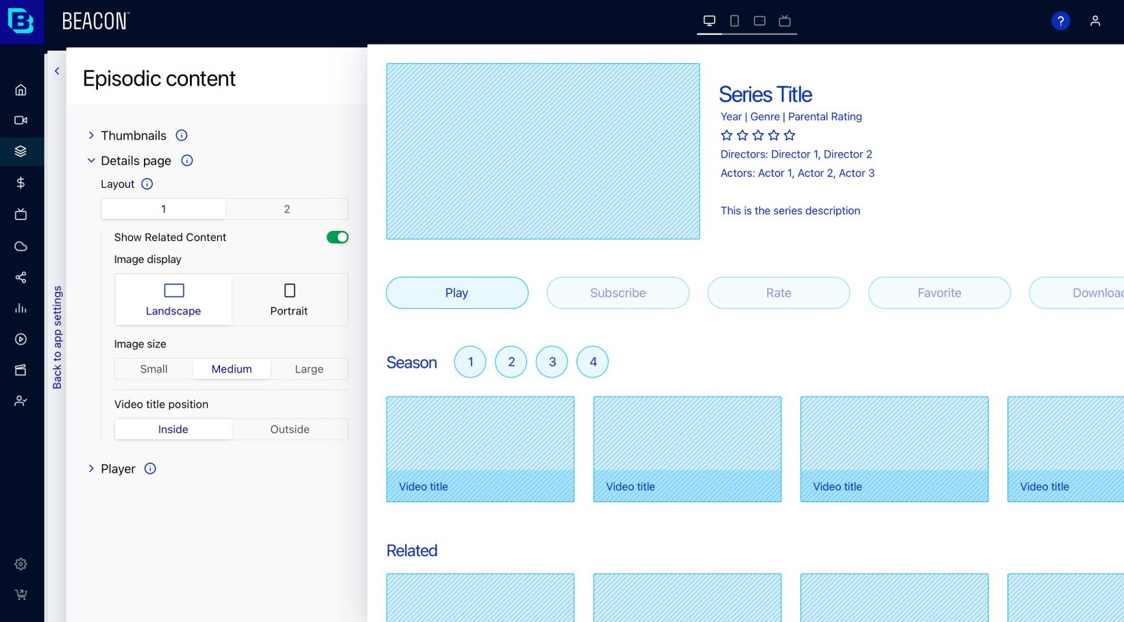
Task: Open the cloud sidebar icon
Action: [x=21, y=246]
